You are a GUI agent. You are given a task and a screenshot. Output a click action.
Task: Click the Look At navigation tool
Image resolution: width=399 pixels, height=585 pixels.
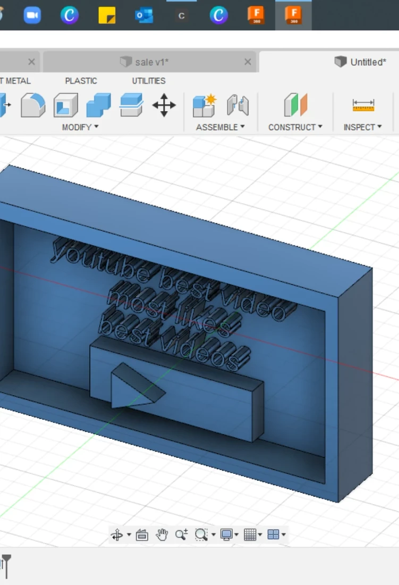click(x=142, y=534)
